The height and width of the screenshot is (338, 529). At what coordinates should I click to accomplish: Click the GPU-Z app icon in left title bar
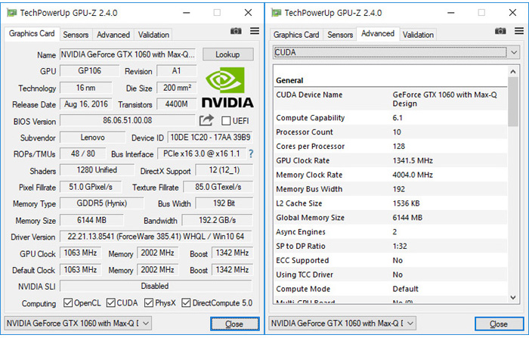pyautogui.click(x=12, y=13)
